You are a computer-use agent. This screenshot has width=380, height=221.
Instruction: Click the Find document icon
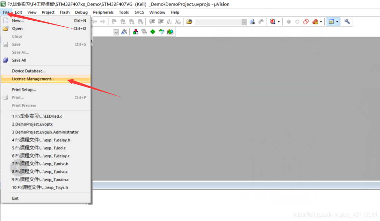point(252,22)
